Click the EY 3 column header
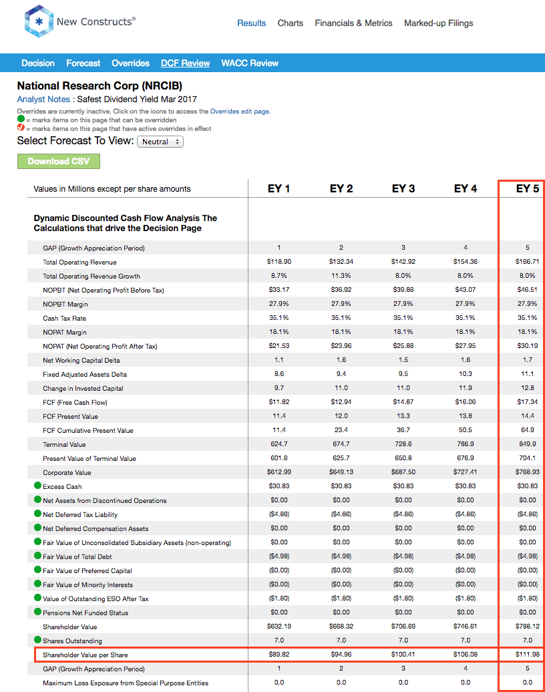The height and width of the screenshot is (692, 545). pyautogui.click(x=403, y=188)
